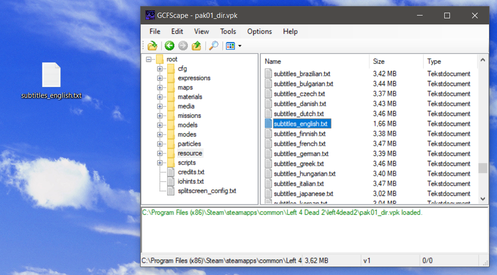Select the resource folder in tree
This screenshot has width=497, height=275.
coord(190,153)
